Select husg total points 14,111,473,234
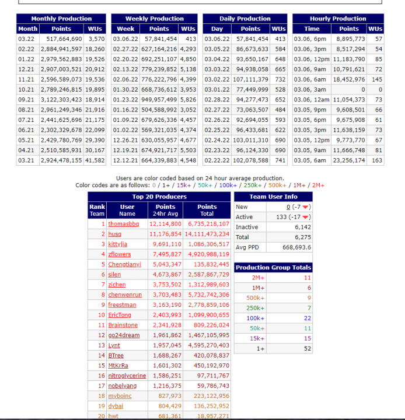 coord(207,234)
